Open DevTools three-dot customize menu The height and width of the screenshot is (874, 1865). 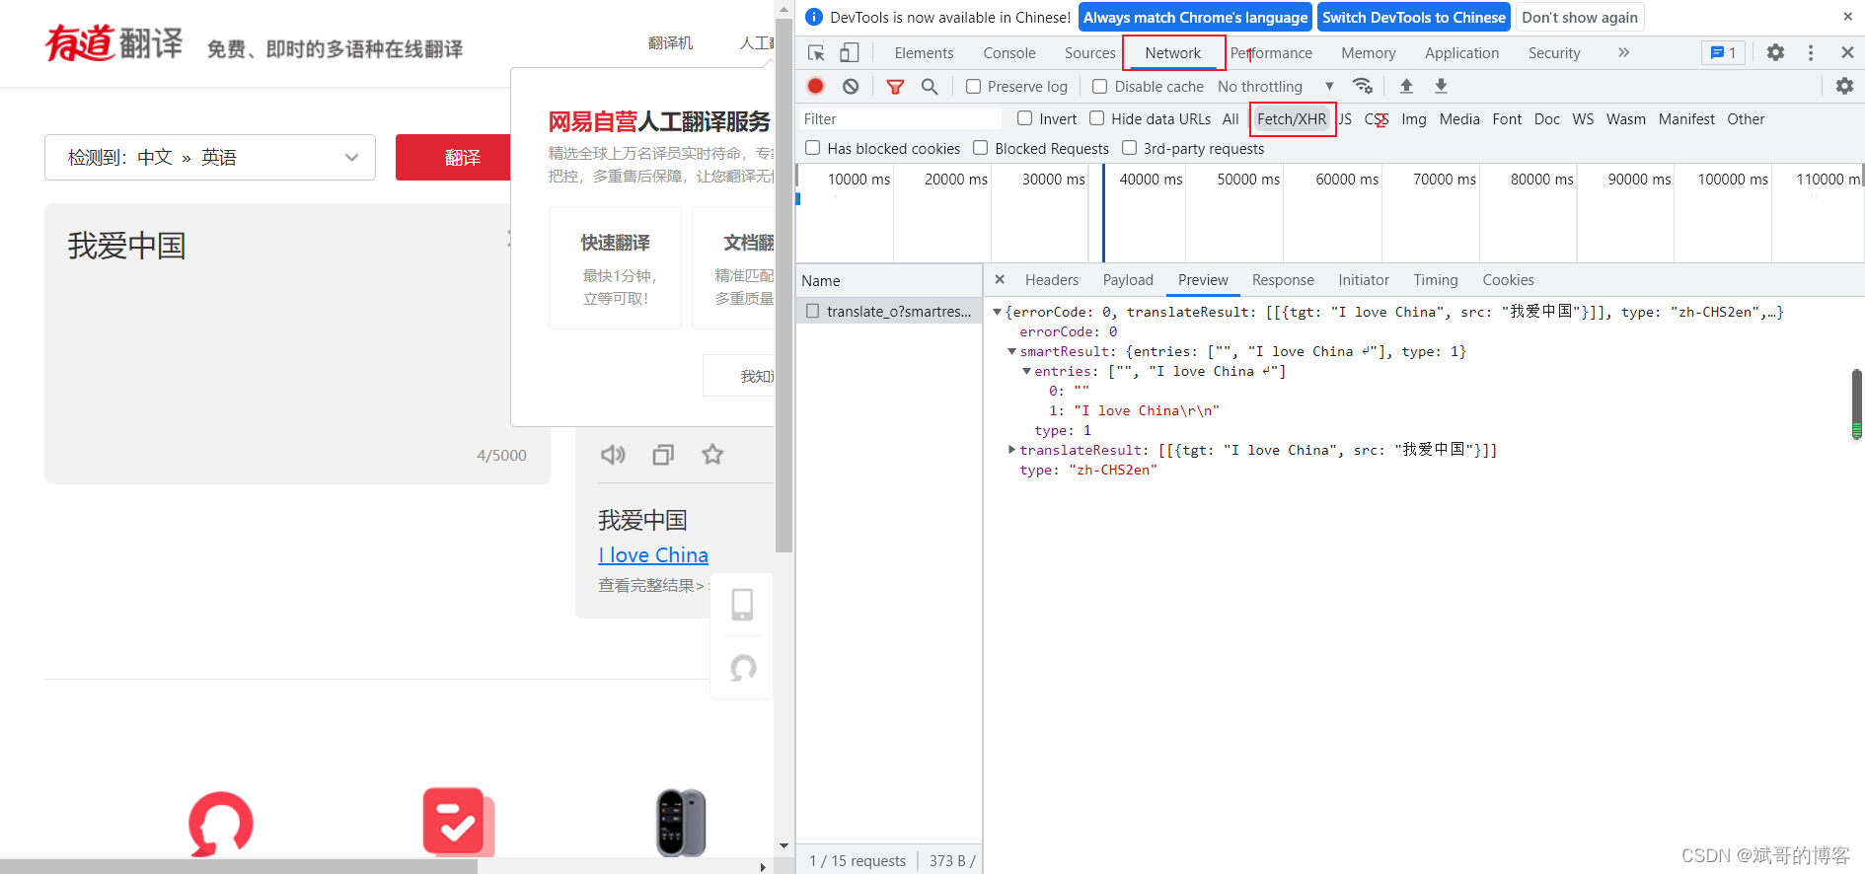1811,52
